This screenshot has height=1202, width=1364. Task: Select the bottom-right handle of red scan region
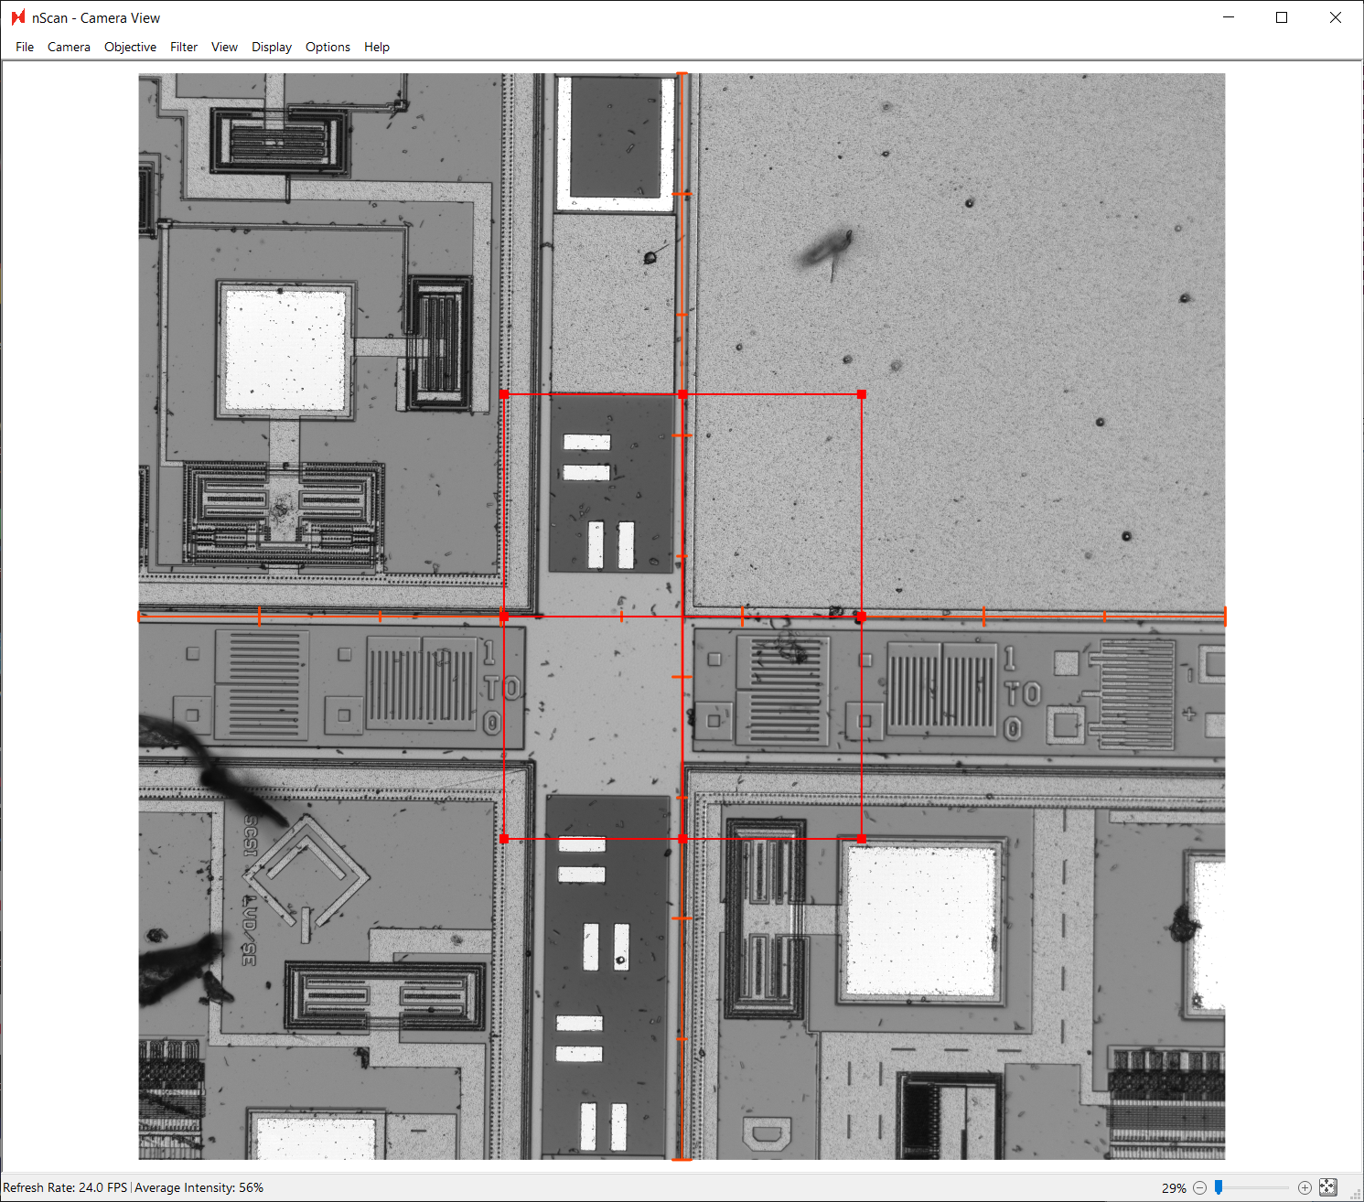click(861, 838)
